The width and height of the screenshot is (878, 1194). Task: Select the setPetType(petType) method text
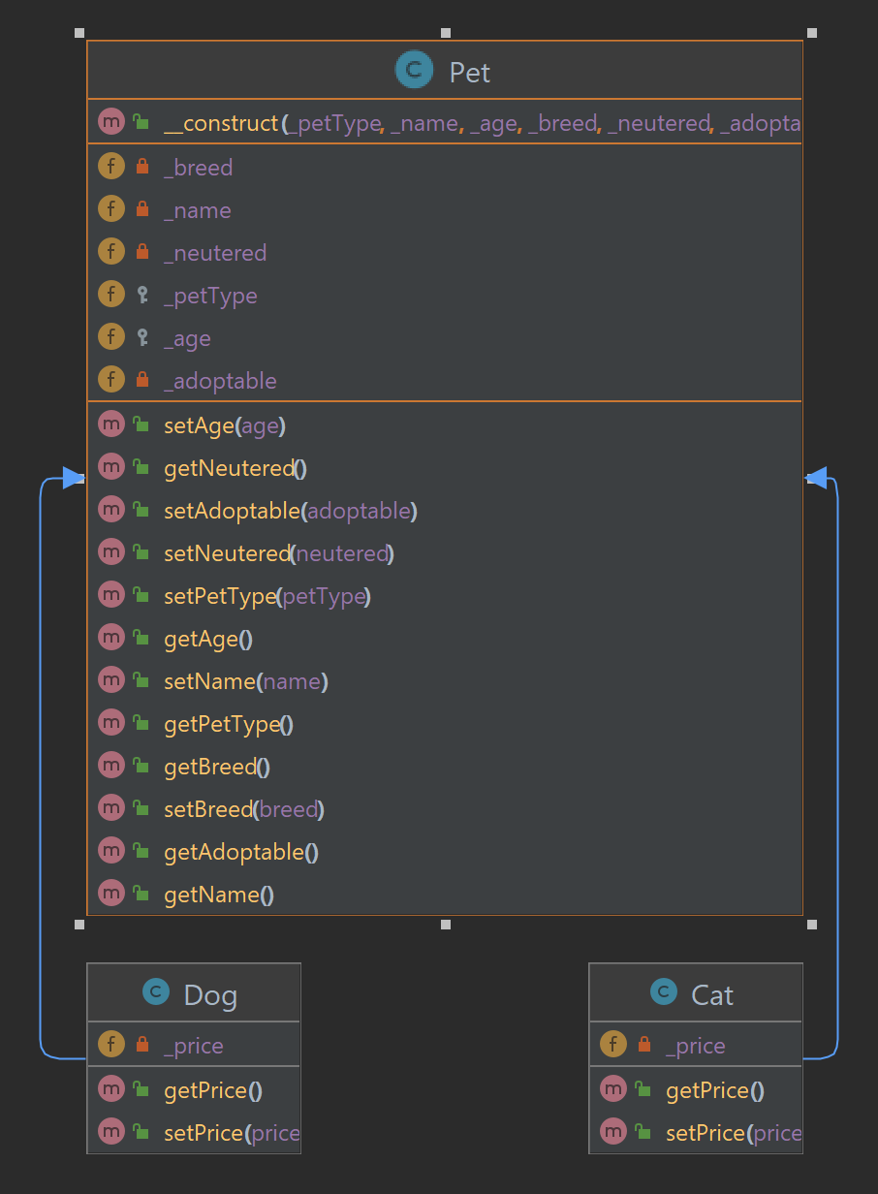point(267,596)
